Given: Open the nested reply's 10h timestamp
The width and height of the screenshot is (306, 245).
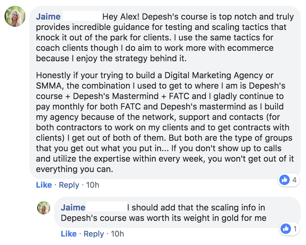Looking at the screenshot, I should 117,234.
